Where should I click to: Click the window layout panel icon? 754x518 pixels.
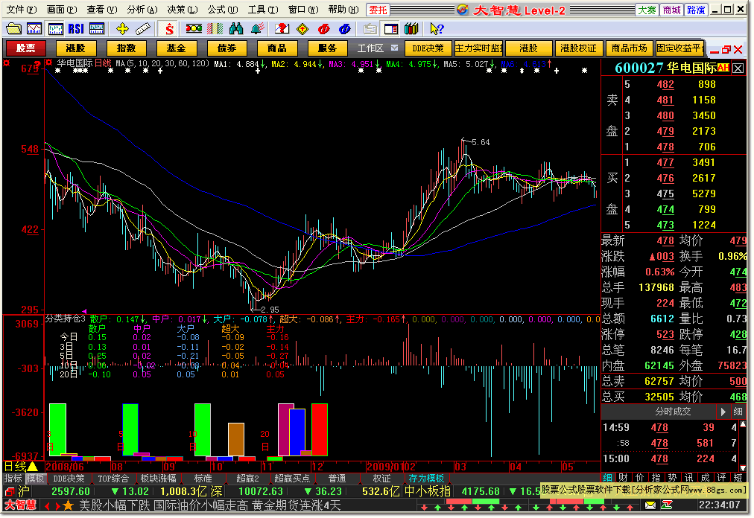pos(391,29)
